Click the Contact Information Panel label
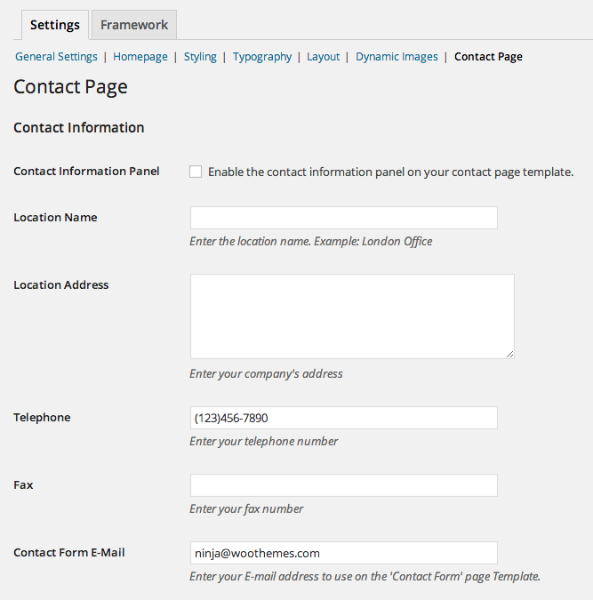The width and height of the screenshot is (593, 600). (86, 171)
